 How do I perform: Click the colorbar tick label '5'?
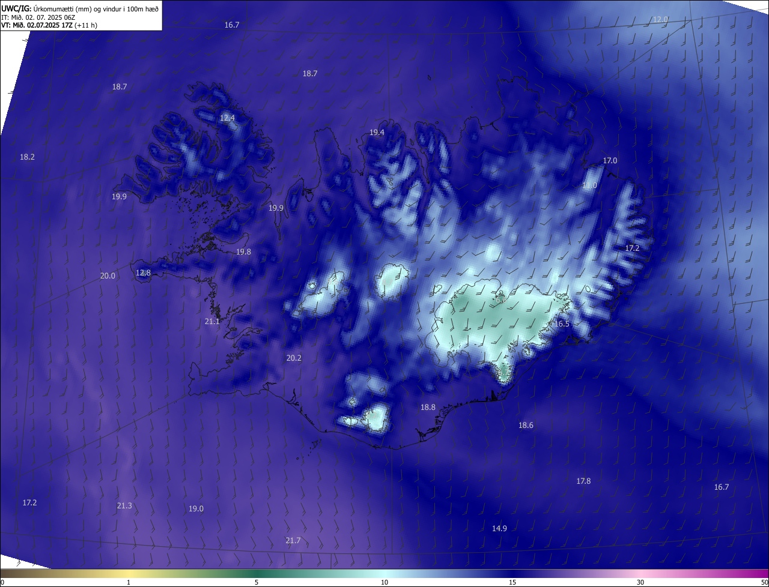[x=257, y=582]
